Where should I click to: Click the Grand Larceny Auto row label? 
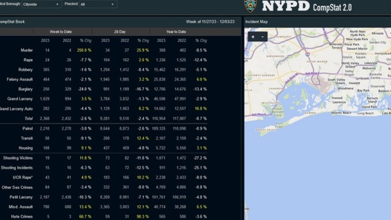16,109
